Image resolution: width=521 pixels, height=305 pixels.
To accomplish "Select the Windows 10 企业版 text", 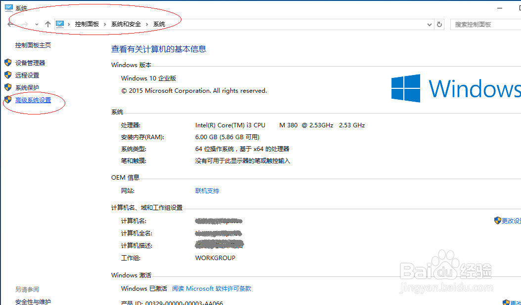I will coord(148,78).
